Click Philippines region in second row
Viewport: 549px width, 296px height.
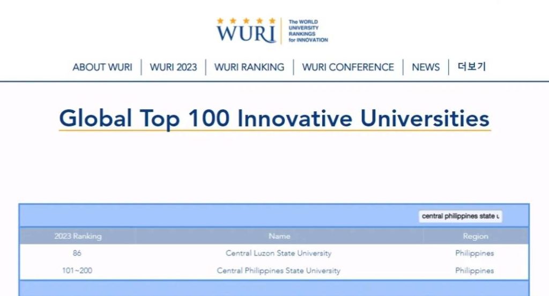(x=474, y=270)
